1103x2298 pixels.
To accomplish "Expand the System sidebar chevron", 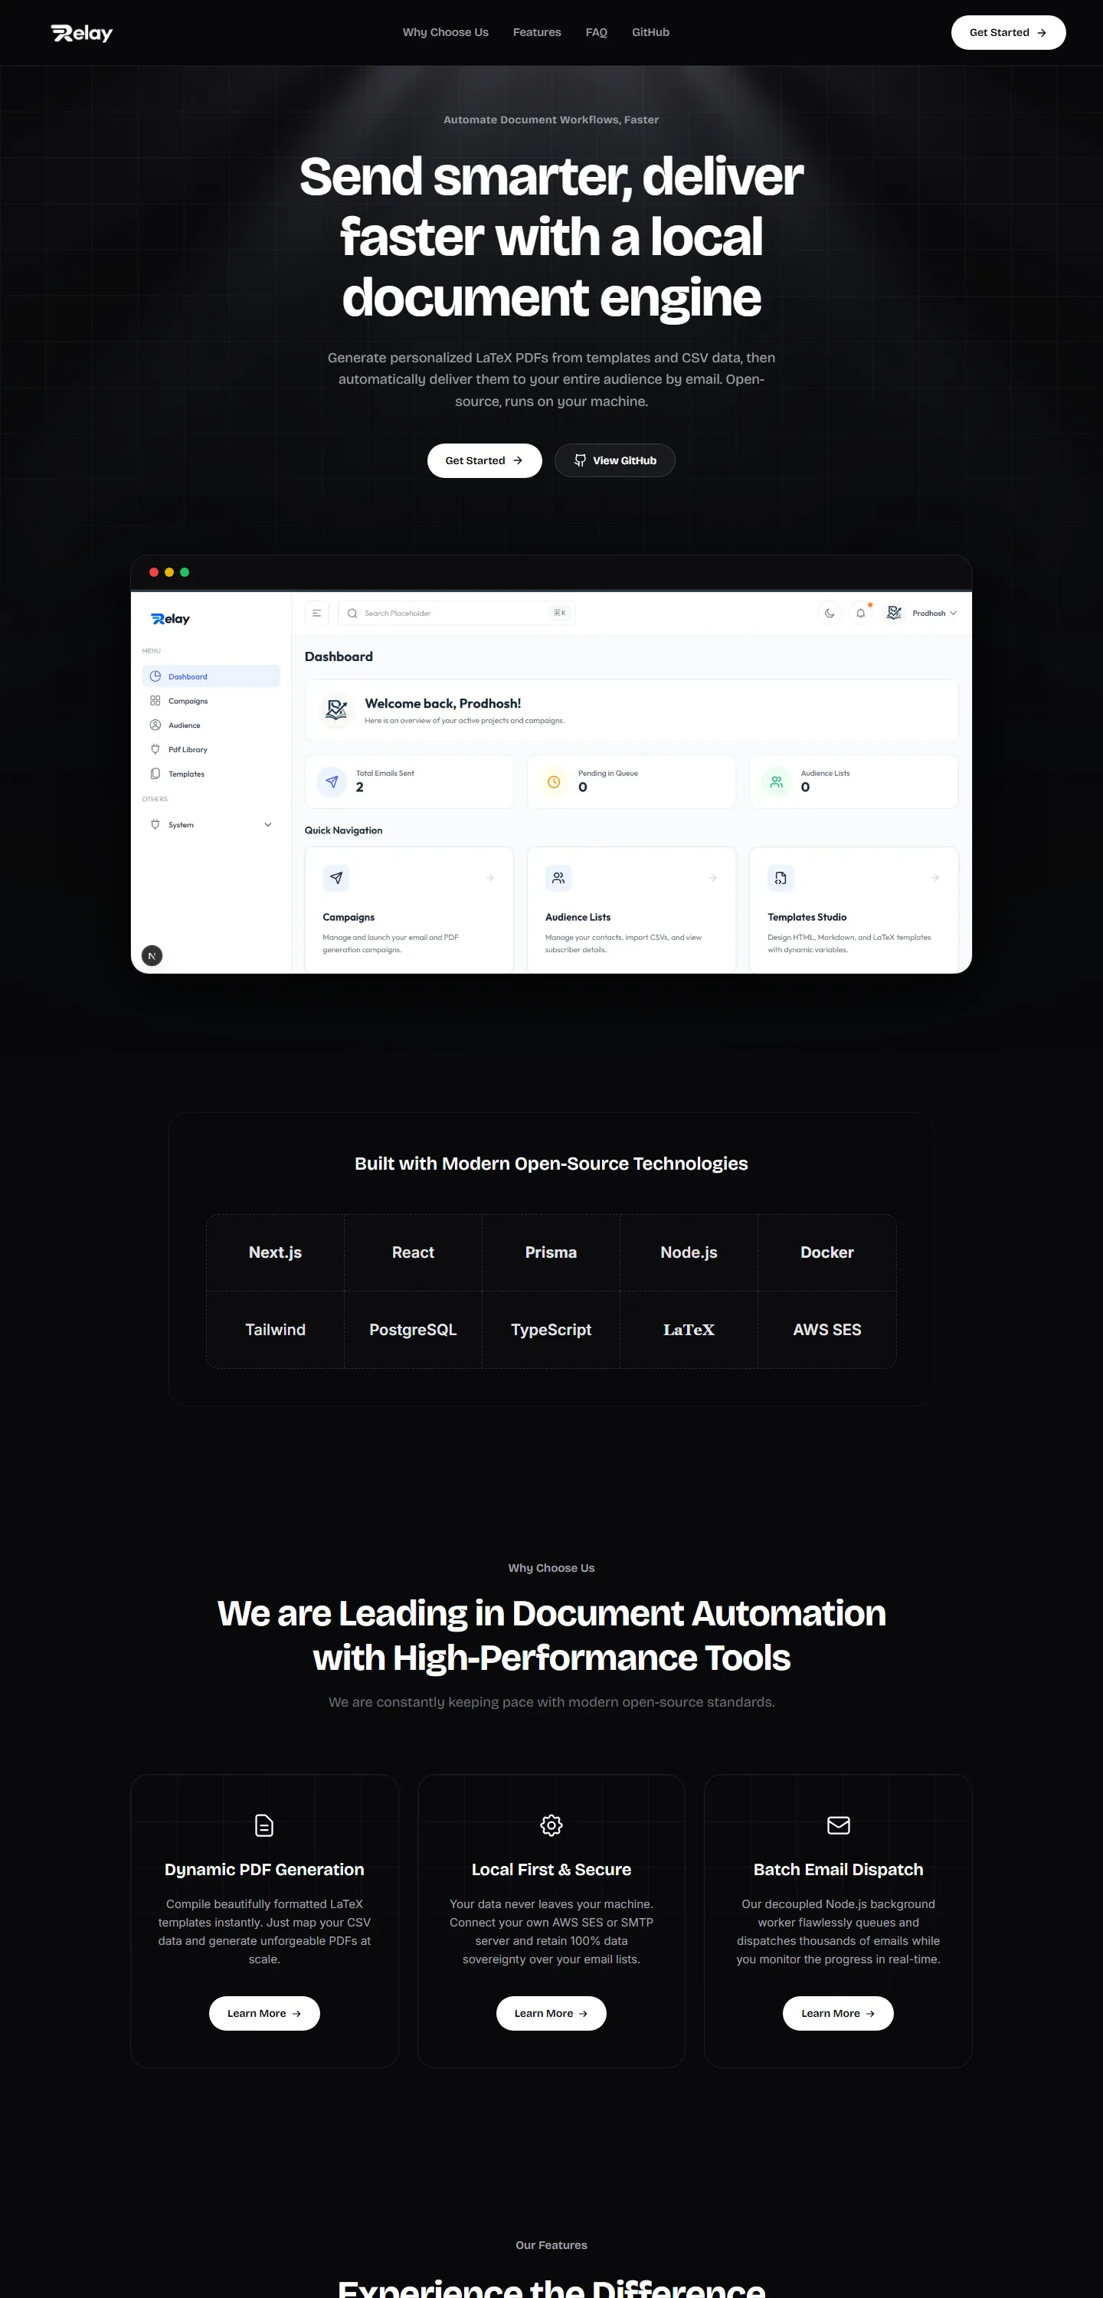I will click(x=268, y=824).
